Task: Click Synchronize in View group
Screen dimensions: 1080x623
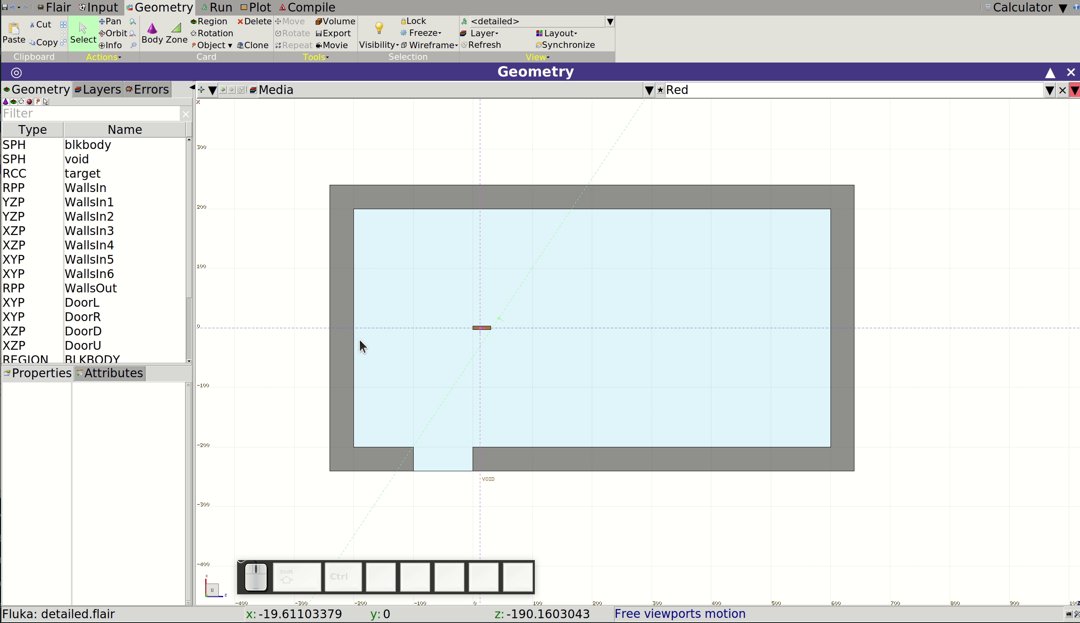Action: (x=565, y=45)
